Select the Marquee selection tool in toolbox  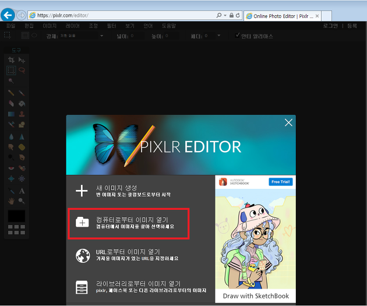(x=11, y=71)
